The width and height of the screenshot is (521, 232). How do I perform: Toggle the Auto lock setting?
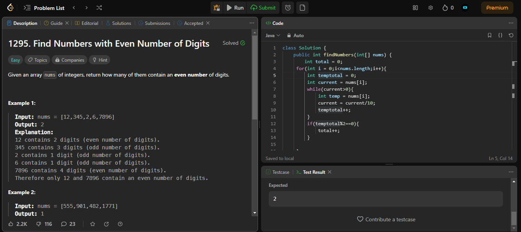295,35
